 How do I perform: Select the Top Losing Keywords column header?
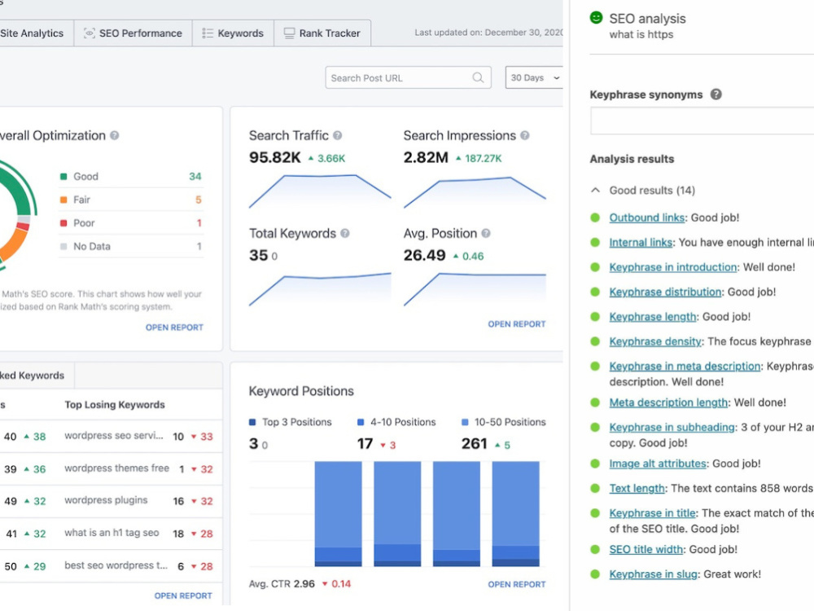(115, 405)
